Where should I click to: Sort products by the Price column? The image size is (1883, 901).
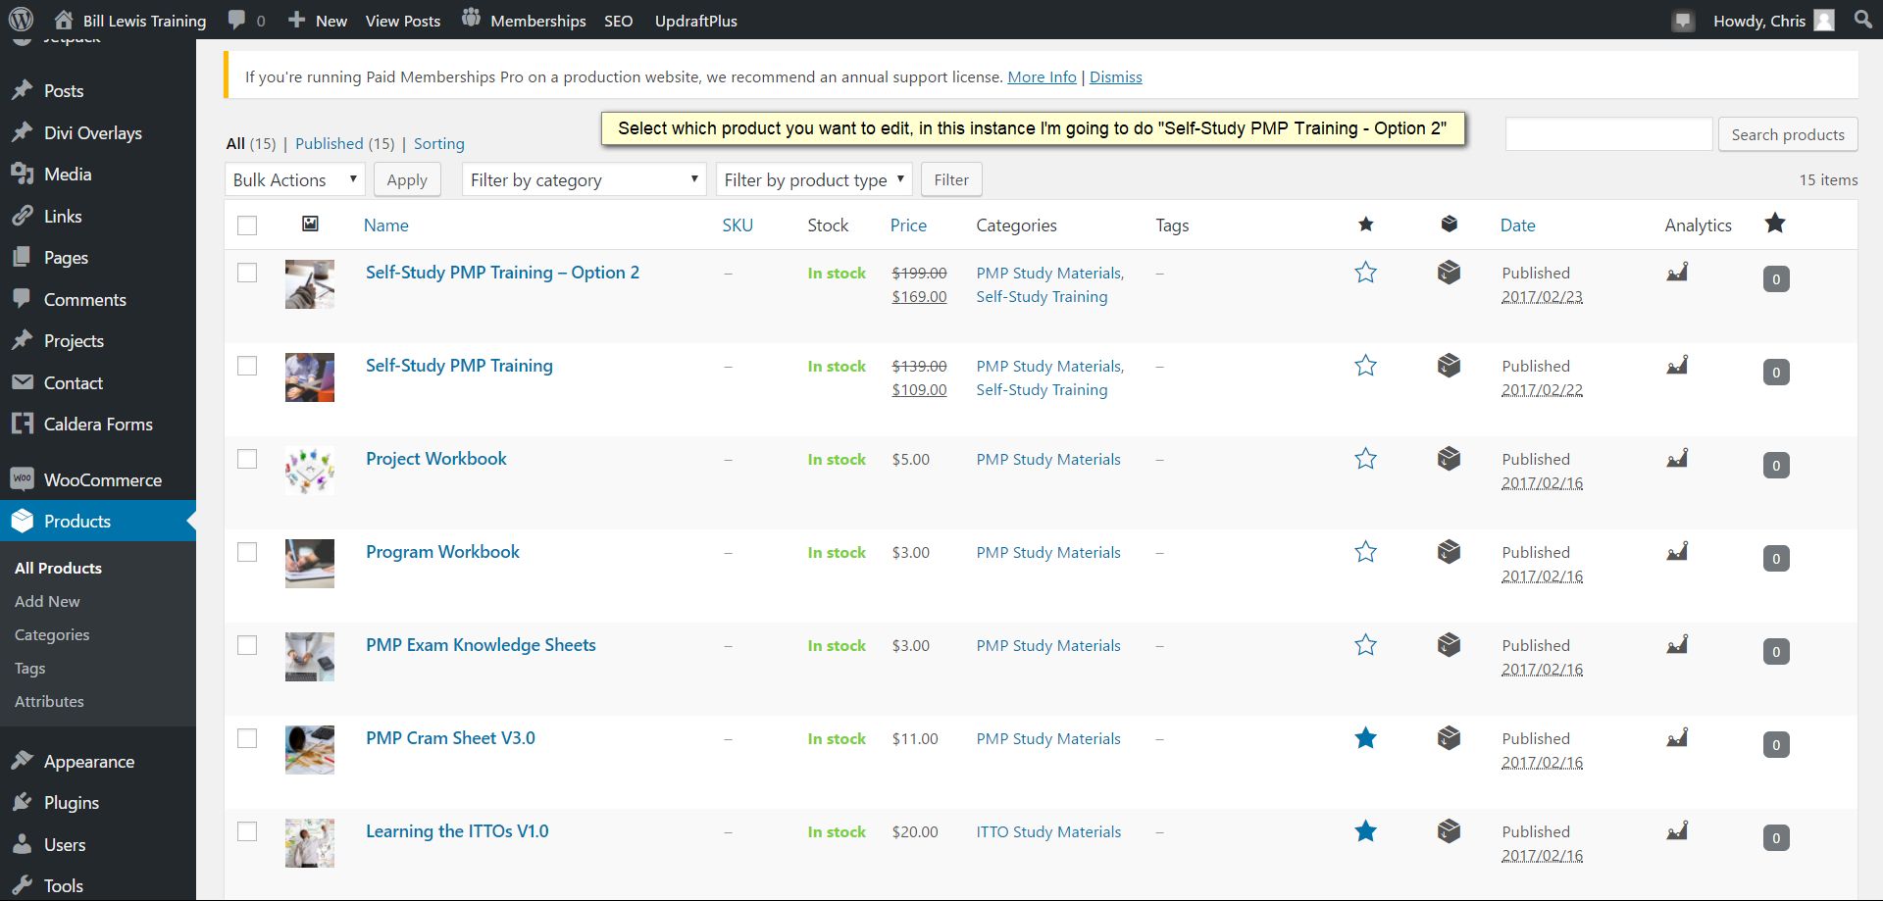[x=908, y=225]
